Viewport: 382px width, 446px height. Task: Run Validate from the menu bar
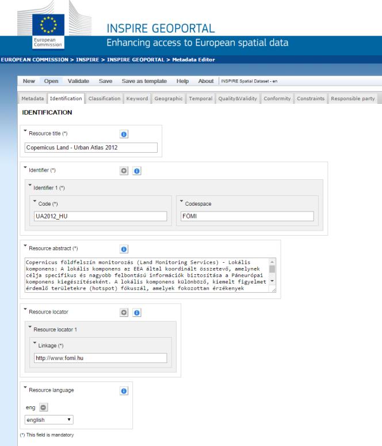point(78,81)
